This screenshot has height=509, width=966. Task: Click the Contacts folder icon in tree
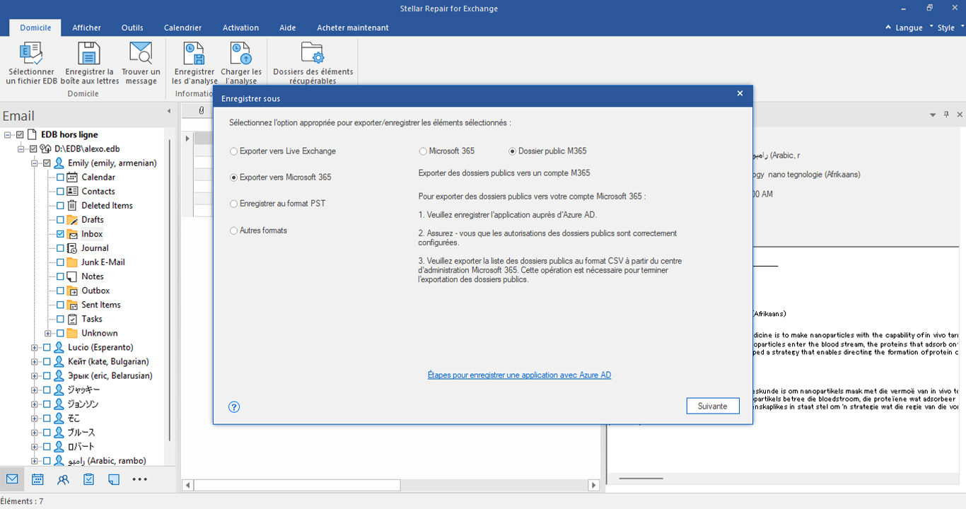pos(72,191)
